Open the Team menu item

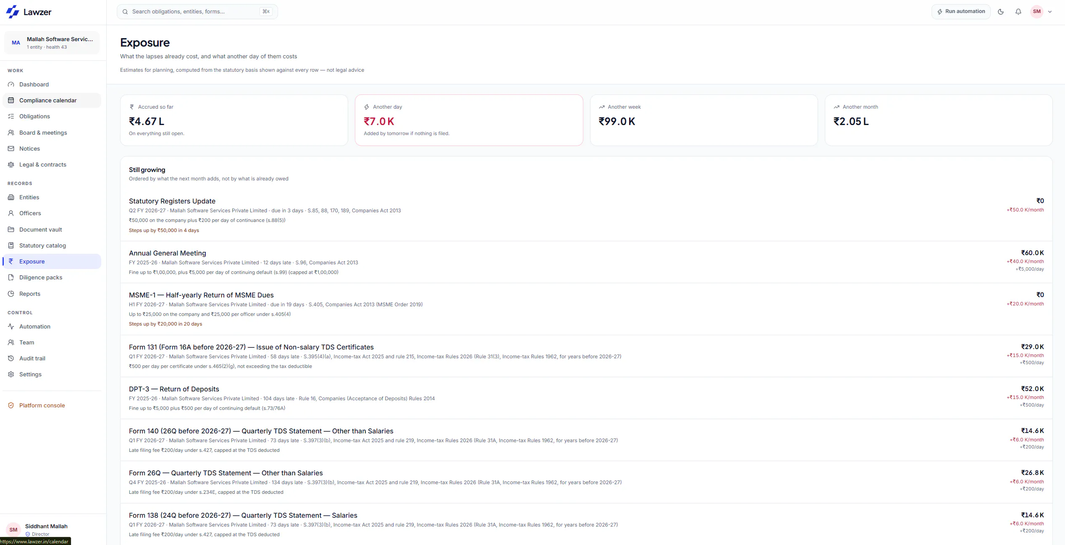tap(52, 342)
